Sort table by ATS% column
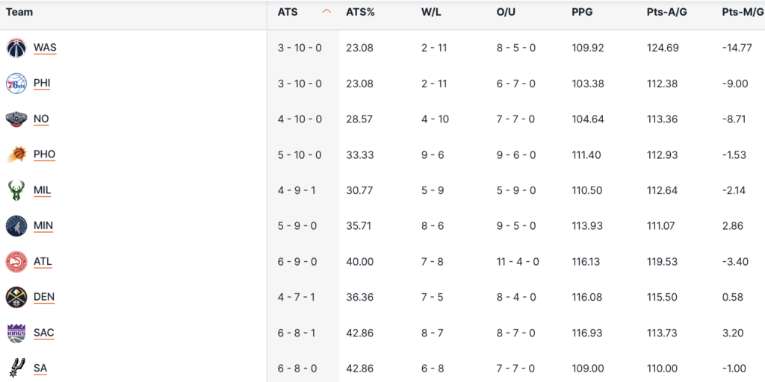 coord(360,12)
